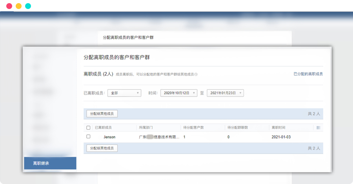
Task: Open the 已离职成员 全部 dropdown
Action: 124,93
